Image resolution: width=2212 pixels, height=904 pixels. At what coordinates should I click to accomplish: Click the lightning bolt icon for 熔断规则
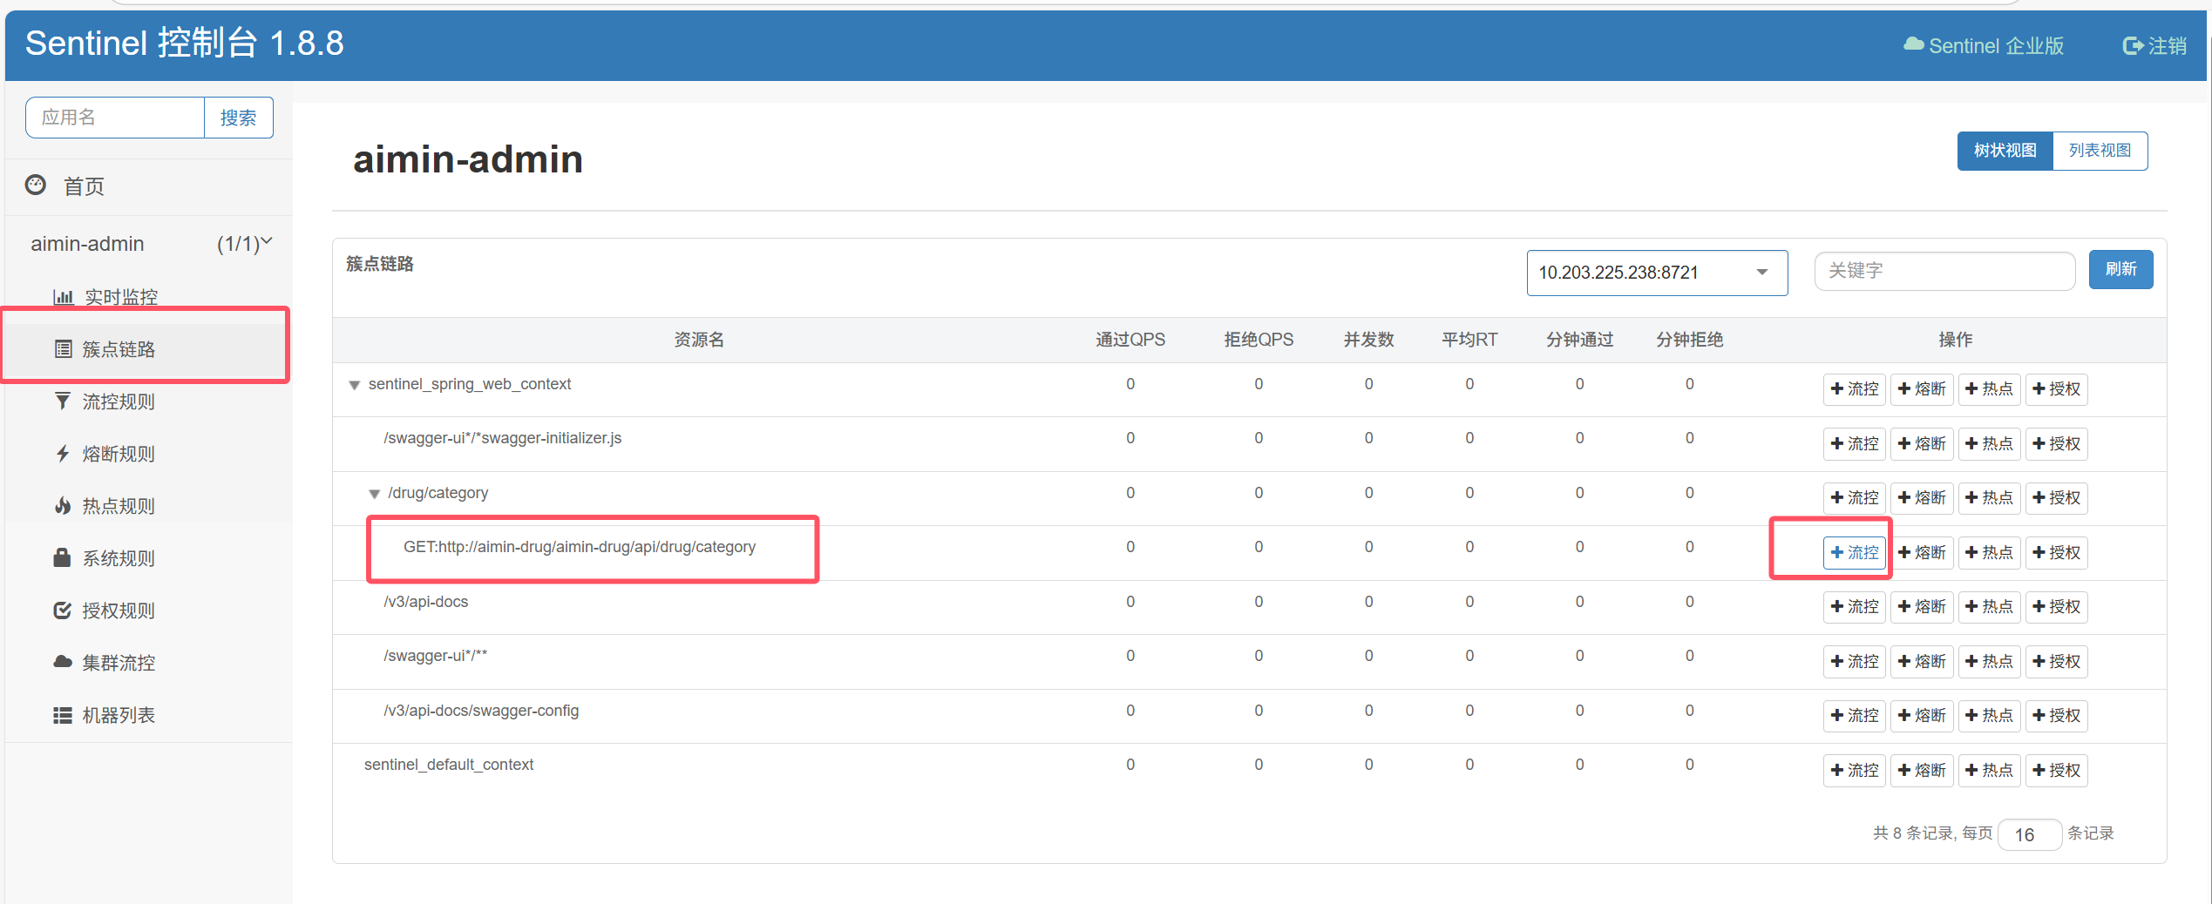point(63,454)
